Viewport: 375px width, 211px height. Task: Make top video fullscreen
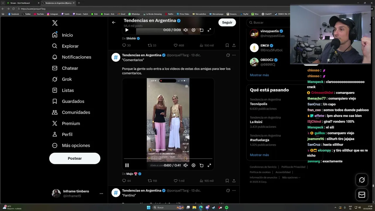(209, 30)
